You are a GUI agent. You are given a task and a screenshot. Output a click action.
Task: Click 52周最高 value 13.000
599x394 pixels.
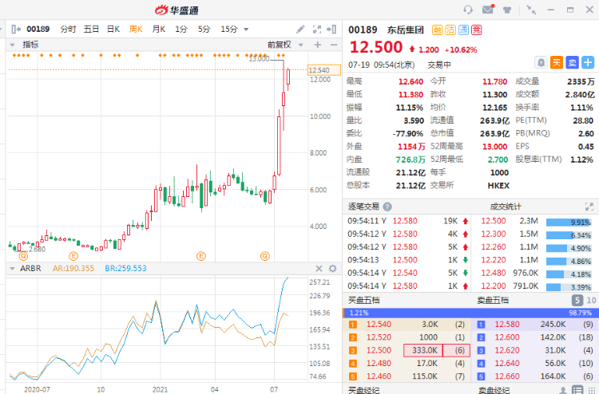[x=494, y=147]
